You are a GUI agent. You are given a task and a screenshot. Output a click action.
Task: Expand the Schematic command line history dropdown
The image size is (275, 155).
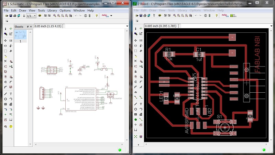coord(127,26)
